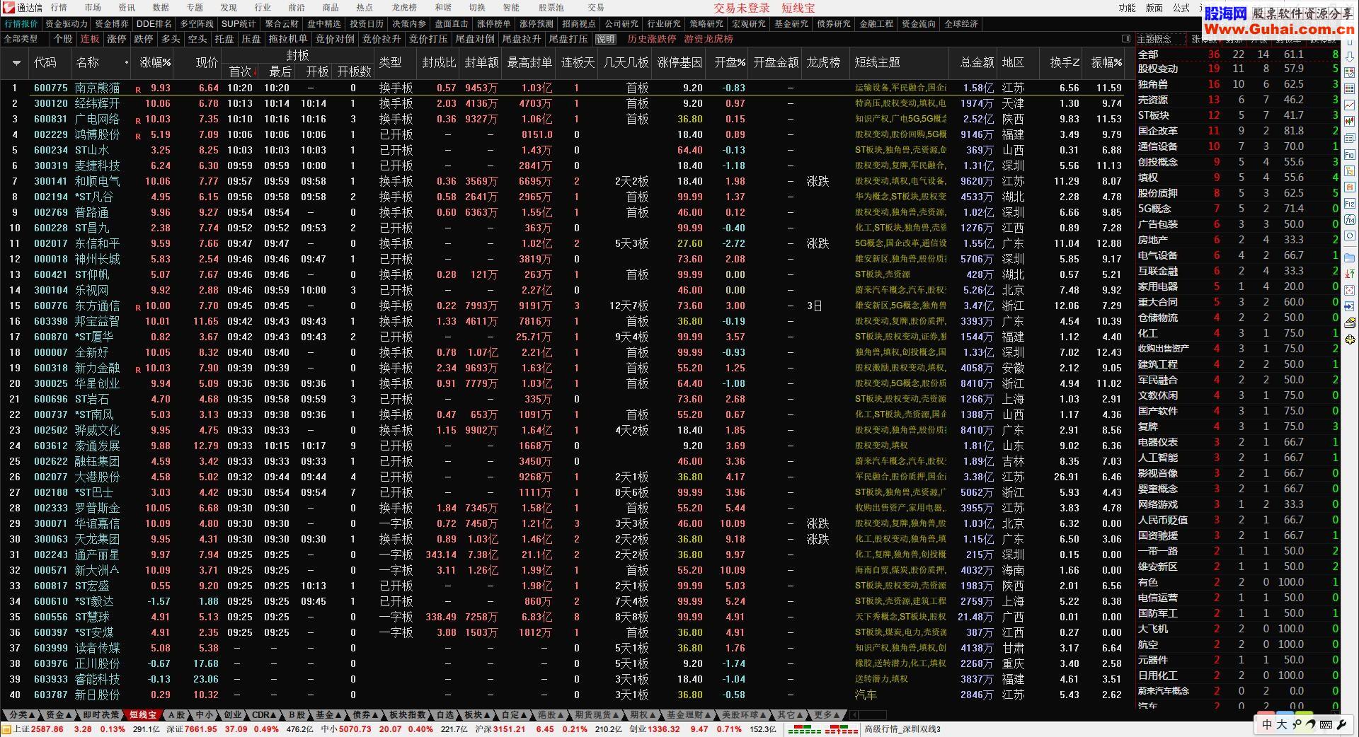Viewport: 1359px width, 737px height.
Task: Open the f(x) formula manager icon
Action: point(1350,220)
